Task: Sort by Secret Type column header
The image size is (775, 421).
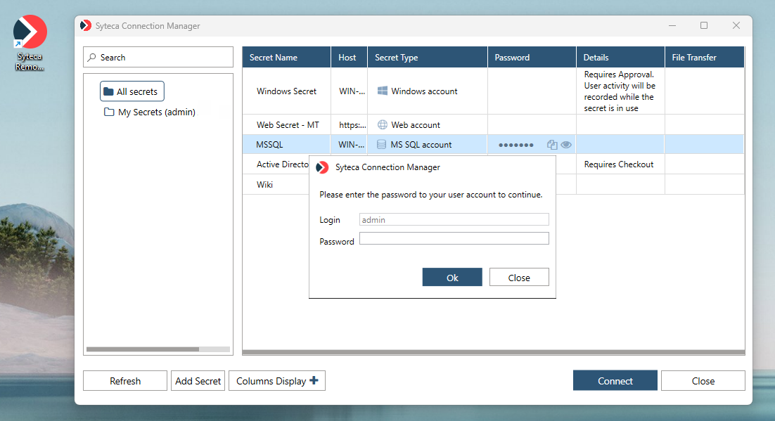Action: (428, 58)
